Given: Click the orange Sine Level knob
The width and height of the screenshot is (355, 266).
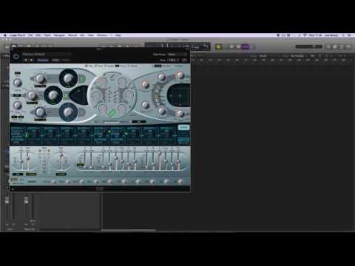Looking at the screenshot, I should pyautogui.click(x=145, y=84).
